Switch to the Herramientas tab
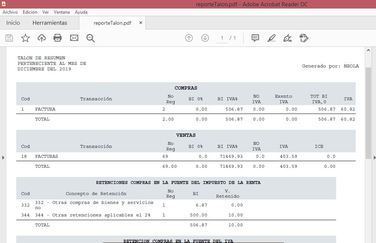The height and width of the screenshot is (243, 376). 50,23
